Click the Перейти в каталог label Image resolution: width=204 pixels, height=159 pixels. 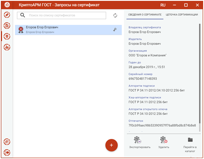[190, 149]
